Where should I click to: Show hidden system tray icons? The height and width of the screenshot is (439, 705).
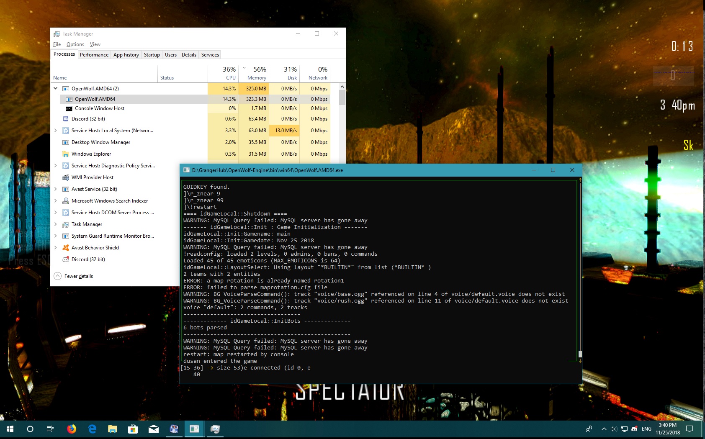click(604, 429)
